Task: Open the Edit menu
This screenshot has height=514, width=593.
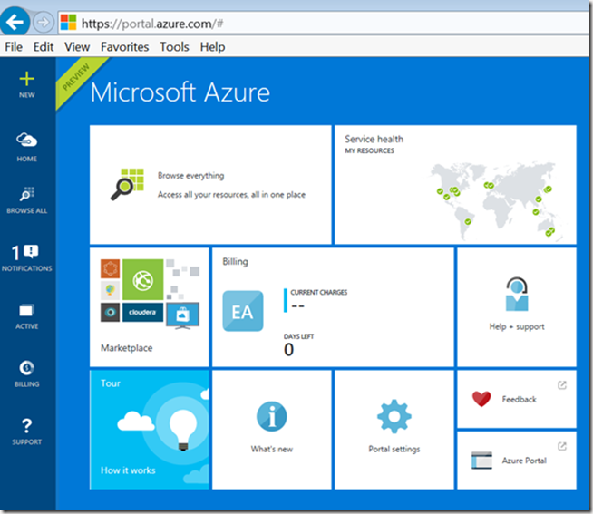Action: (44, 47)
